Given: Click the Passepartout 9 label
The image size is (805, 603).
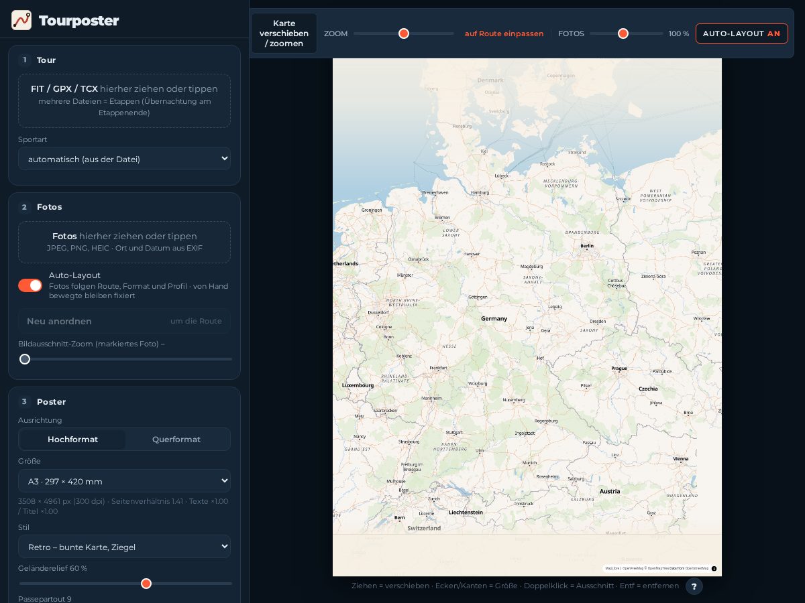Looking at the screenshot, I should 45,598.
